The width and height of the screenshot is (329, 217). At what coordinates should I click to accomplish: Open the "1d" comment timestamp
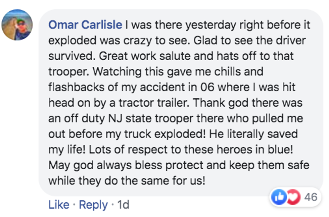[123, 205]
